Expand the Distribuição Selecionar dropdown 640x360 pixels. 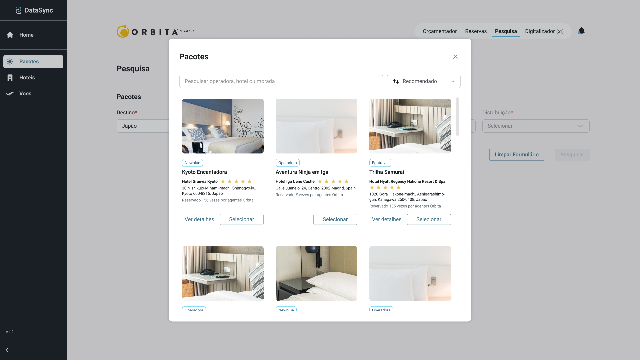pos(535,126)
